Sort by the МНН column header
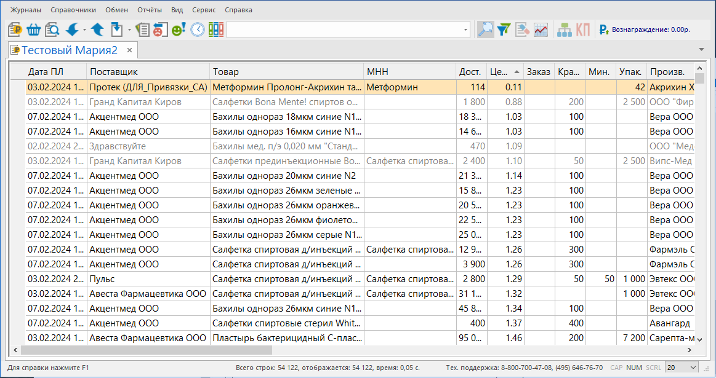716x378 pixels. tap(410, 71)
